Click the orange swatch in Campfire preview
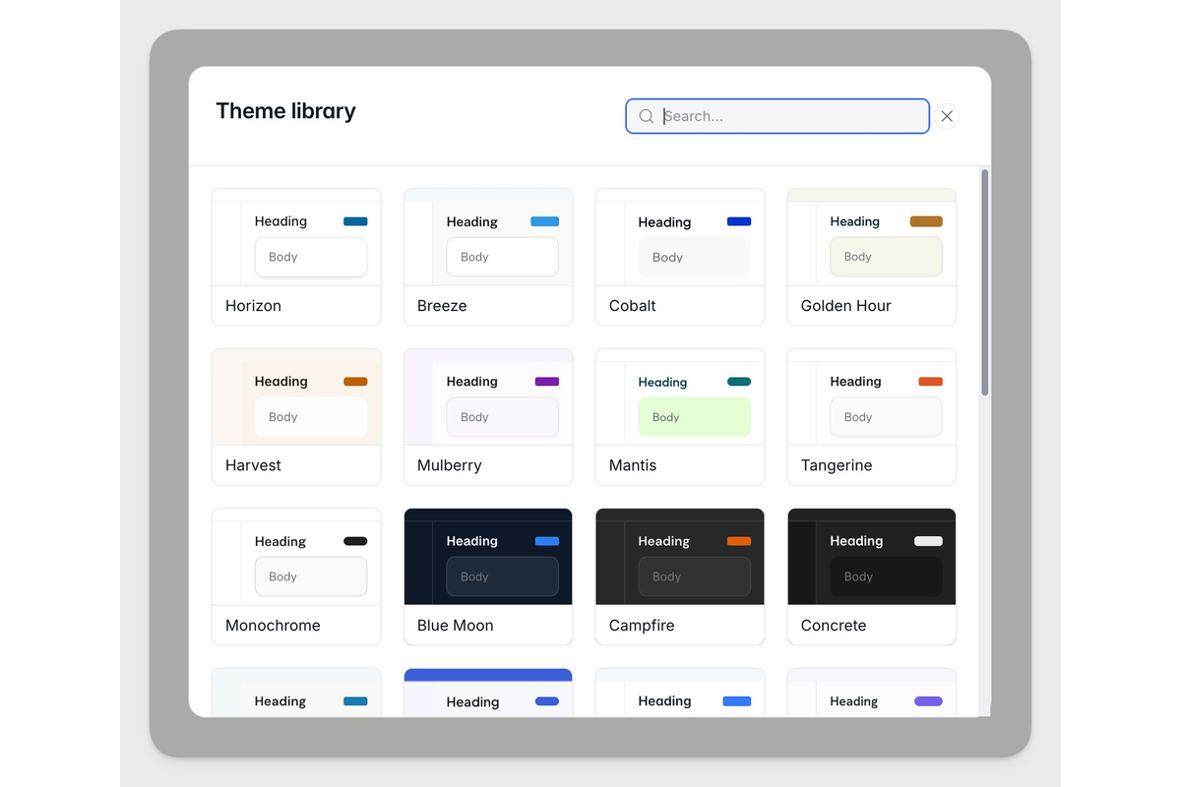Screen dimensions: 1181x787 (739, 541)
